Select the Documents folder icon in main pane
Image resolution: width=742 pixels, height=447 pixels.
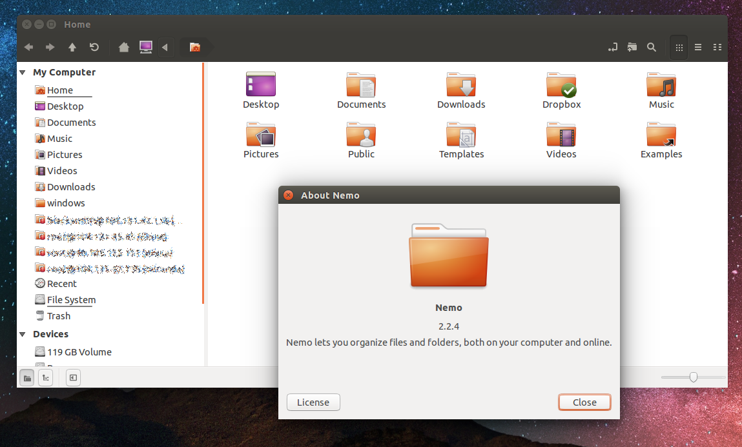coord(361,91)
